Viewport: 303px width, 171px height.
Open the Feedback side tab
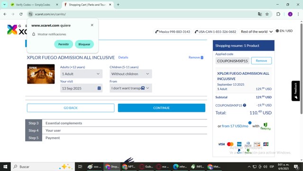point(295,91)
